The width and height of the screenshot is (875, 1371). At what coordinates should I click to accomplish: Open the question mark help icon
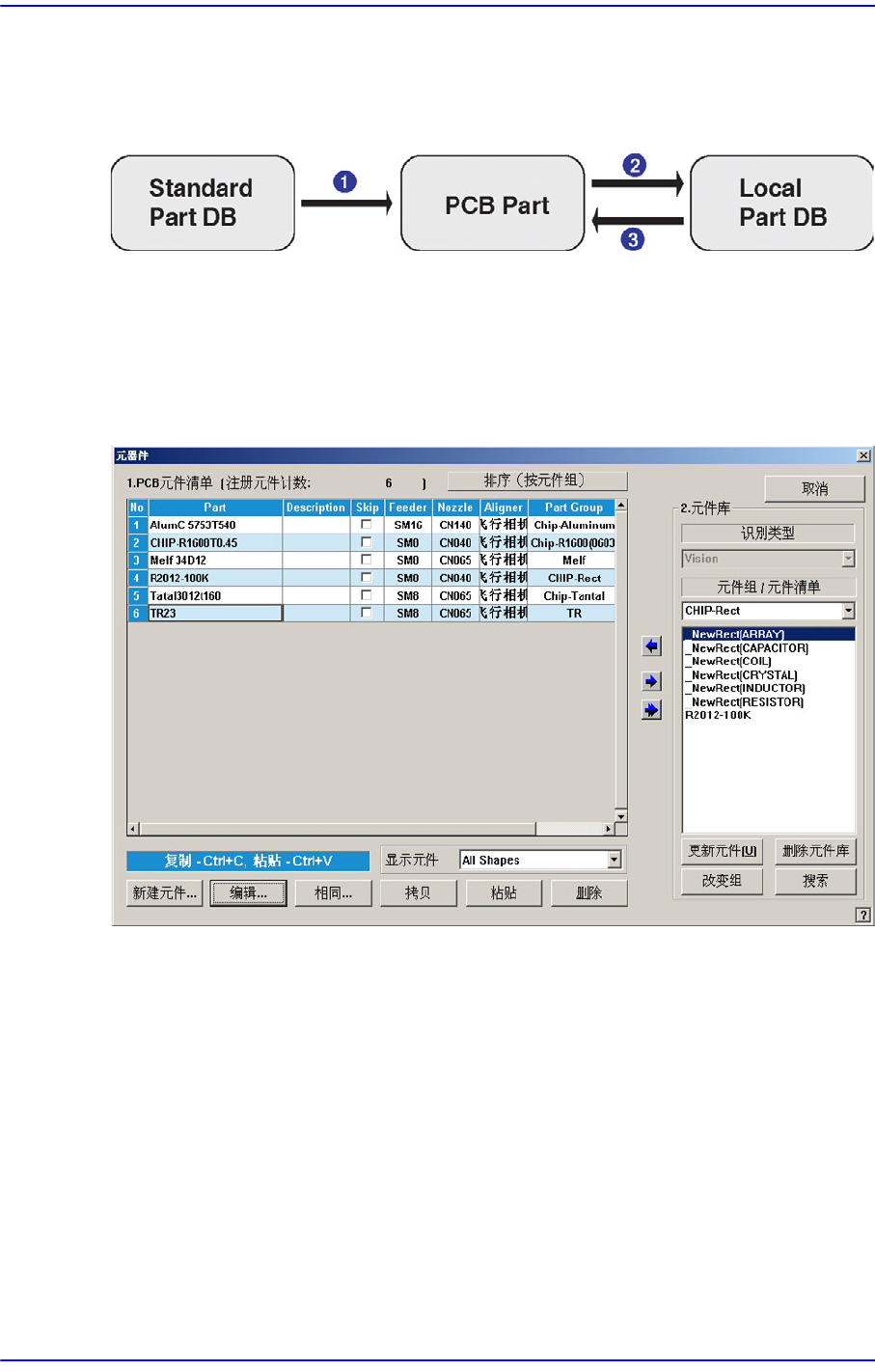(862, 915)
